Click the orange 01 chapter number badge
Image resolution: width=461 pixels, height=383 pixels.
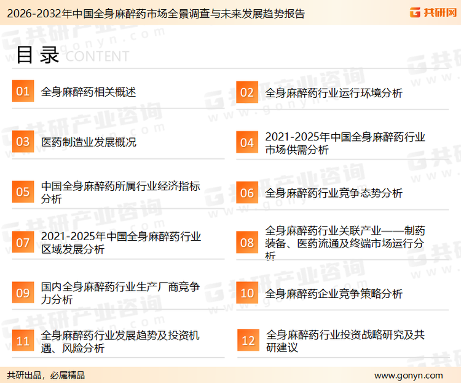point(23,92)
